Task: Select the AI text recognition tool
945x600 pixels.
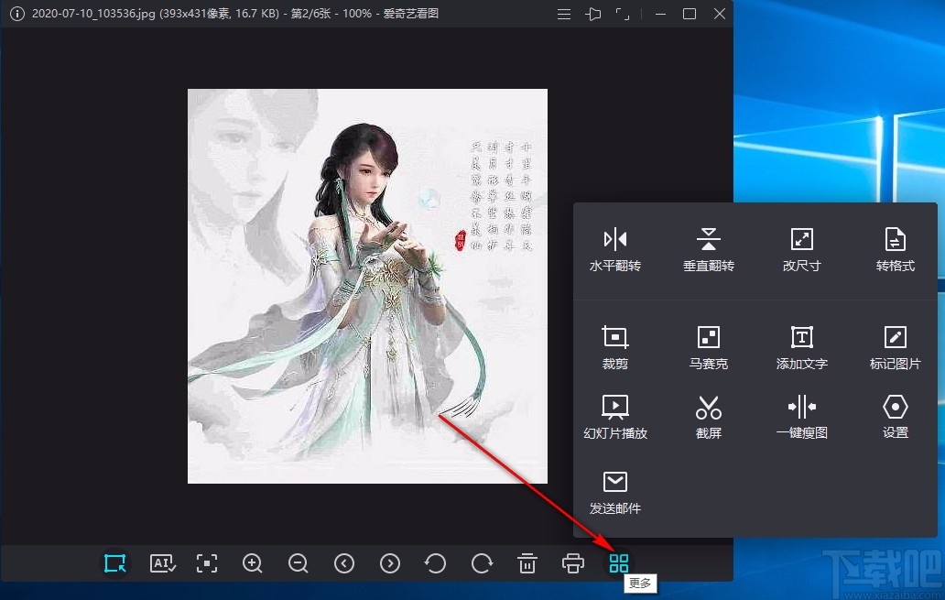Action: tap(162, 563)
